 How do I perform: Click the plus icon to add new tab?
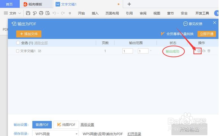click(129, 4)
